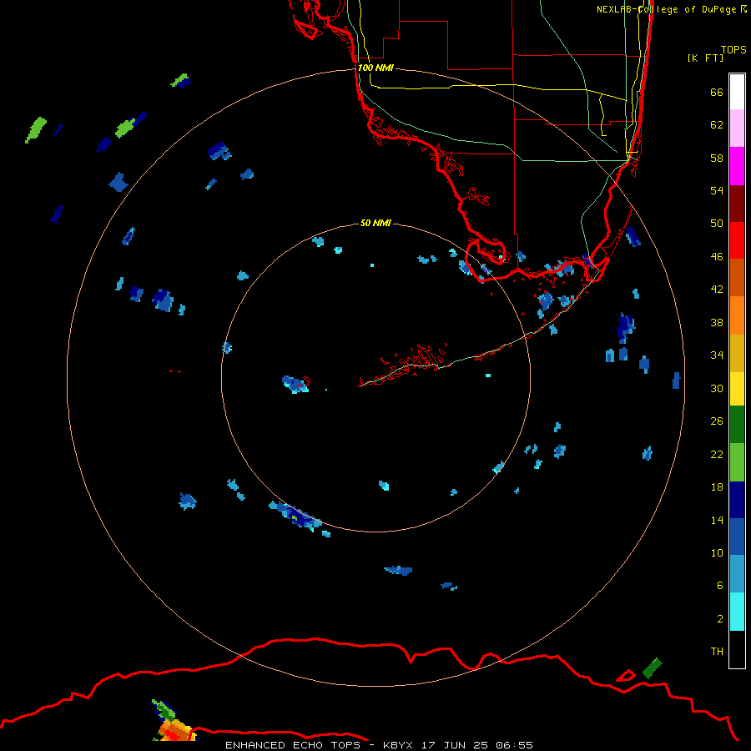Click the blue echo beside the "50 NMI" label
This screenshot has width=751, height=751.
[318, 241]
